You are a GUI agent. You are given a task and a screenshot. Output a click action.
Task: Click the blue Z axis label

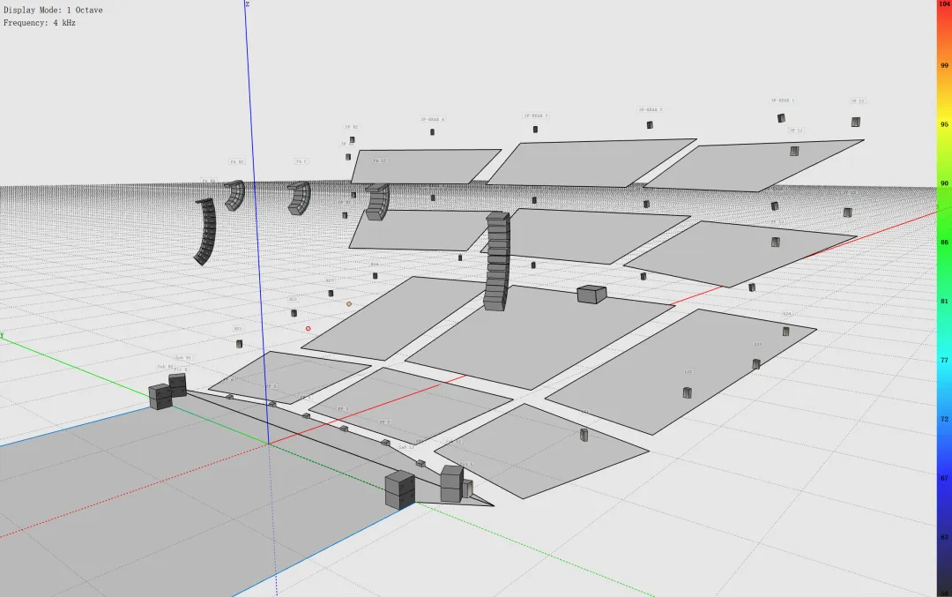click(247, 4)
